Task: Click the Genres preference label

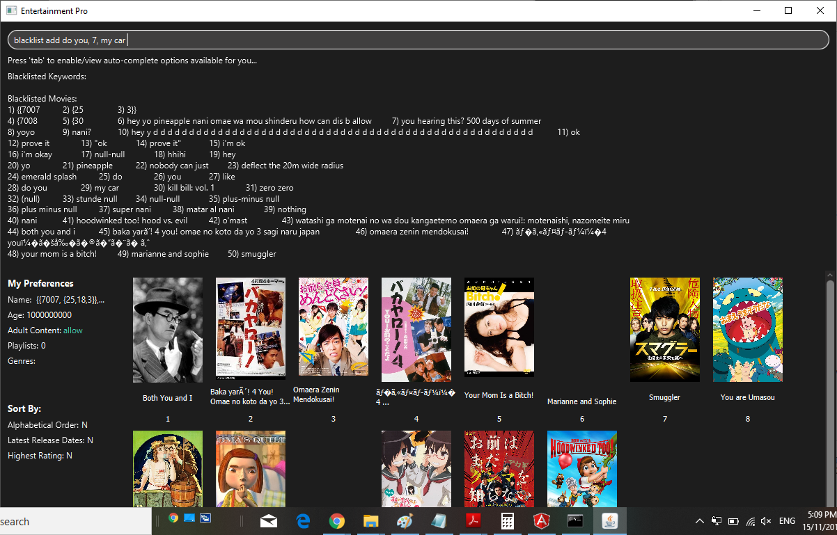Action: (x=22, y=361)
